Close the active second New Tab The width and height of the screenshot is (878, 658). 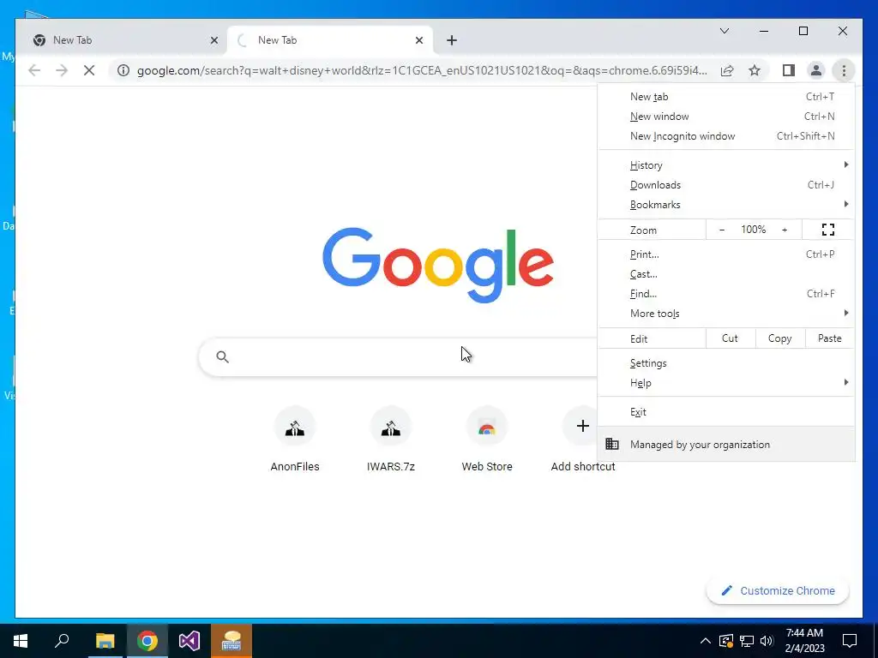coord(418,40)
